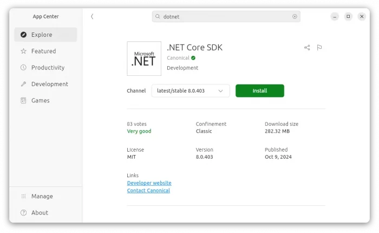Open the Contact Canonical link
Viewport: 379px width, 233px height.
(x=148, y=190)
